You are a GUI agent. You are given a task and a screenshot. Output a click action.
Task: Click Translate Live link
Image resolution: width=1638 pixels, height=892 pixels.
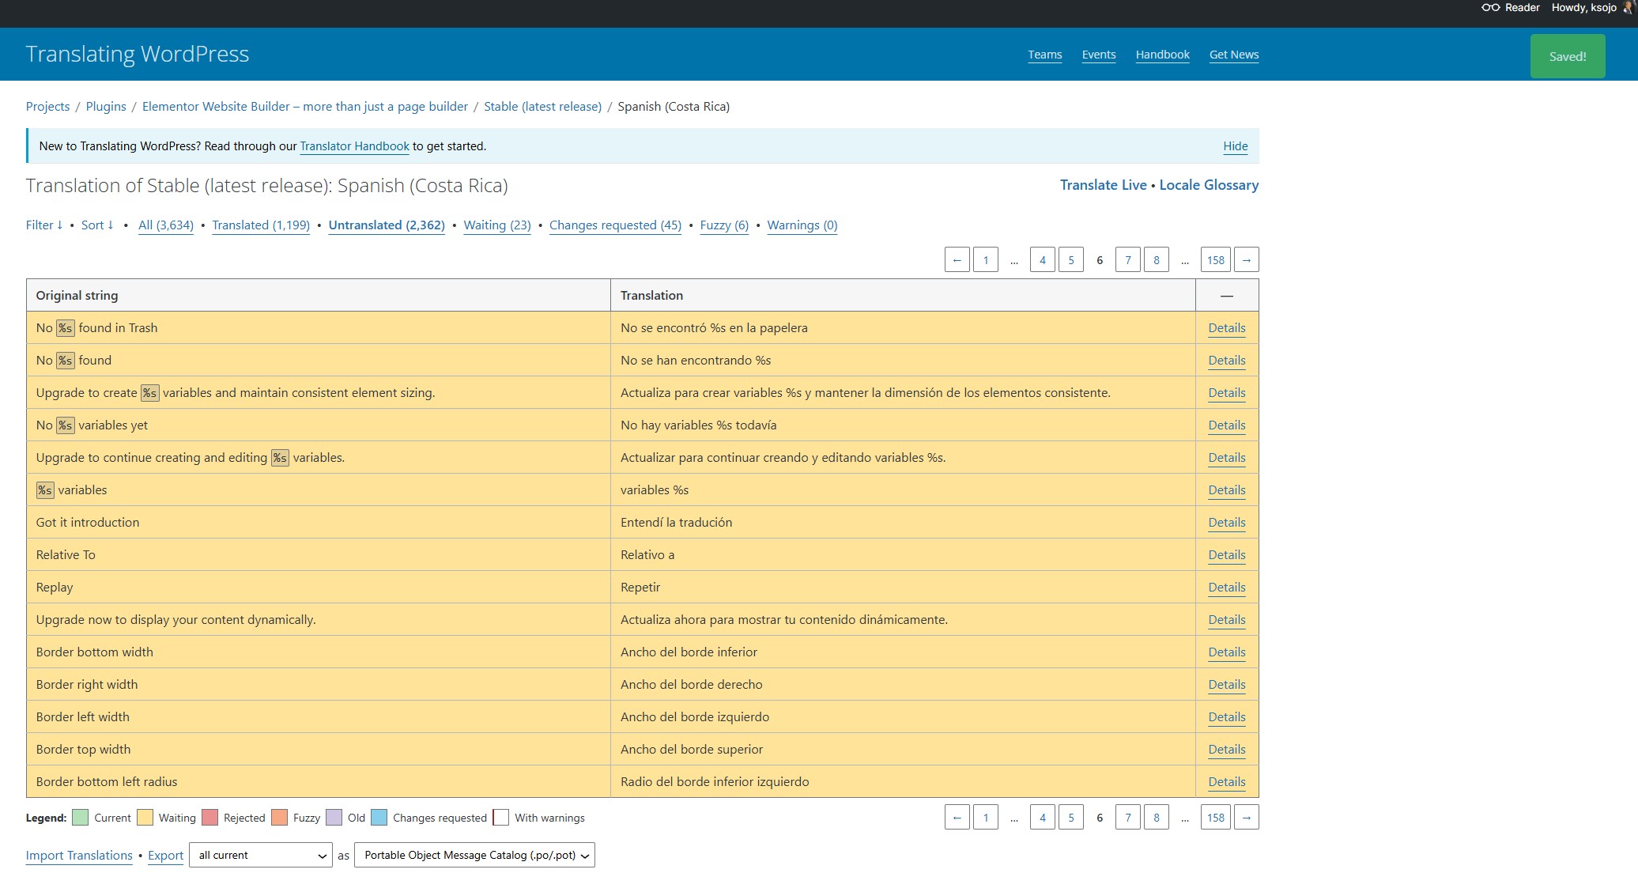1103,185
